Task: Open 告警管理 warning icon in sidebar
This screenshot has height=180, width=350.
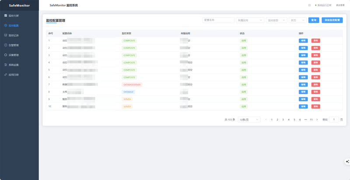Action: [x=6, y=45]
